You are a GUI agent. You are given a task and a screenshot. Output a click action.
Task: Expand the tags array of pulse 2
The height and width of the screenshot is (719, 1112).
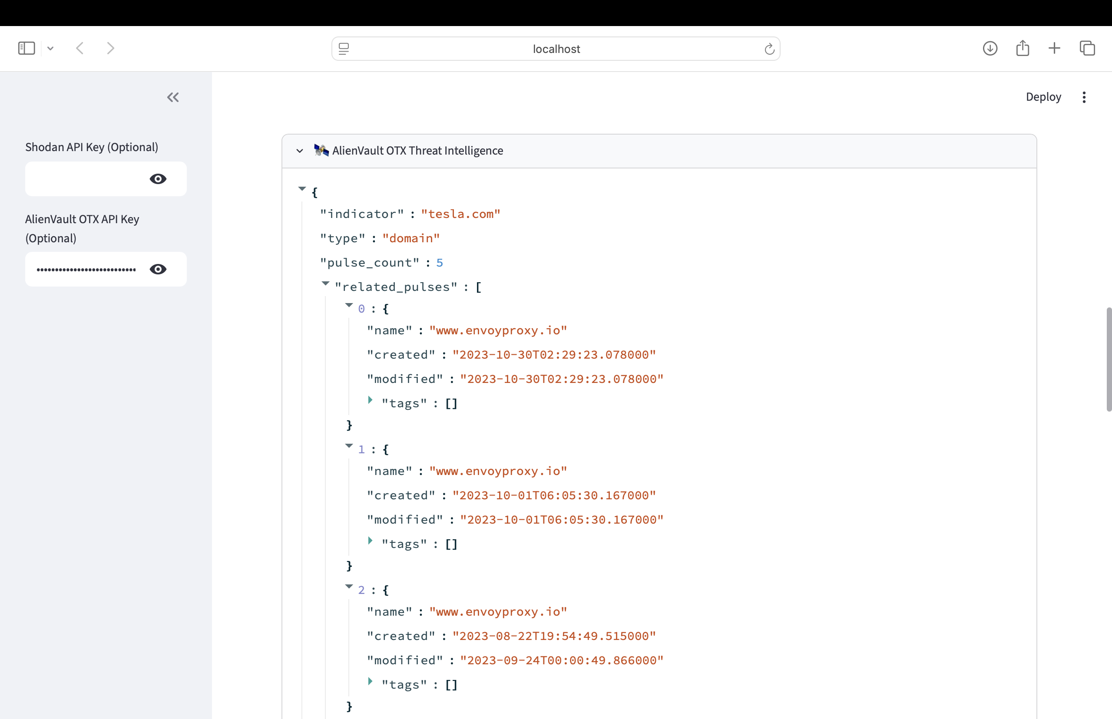(371, 681)
